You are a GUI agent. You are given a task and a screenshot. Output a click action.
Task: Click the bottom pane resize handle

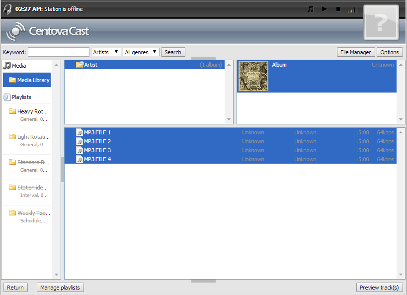(203, 281)
